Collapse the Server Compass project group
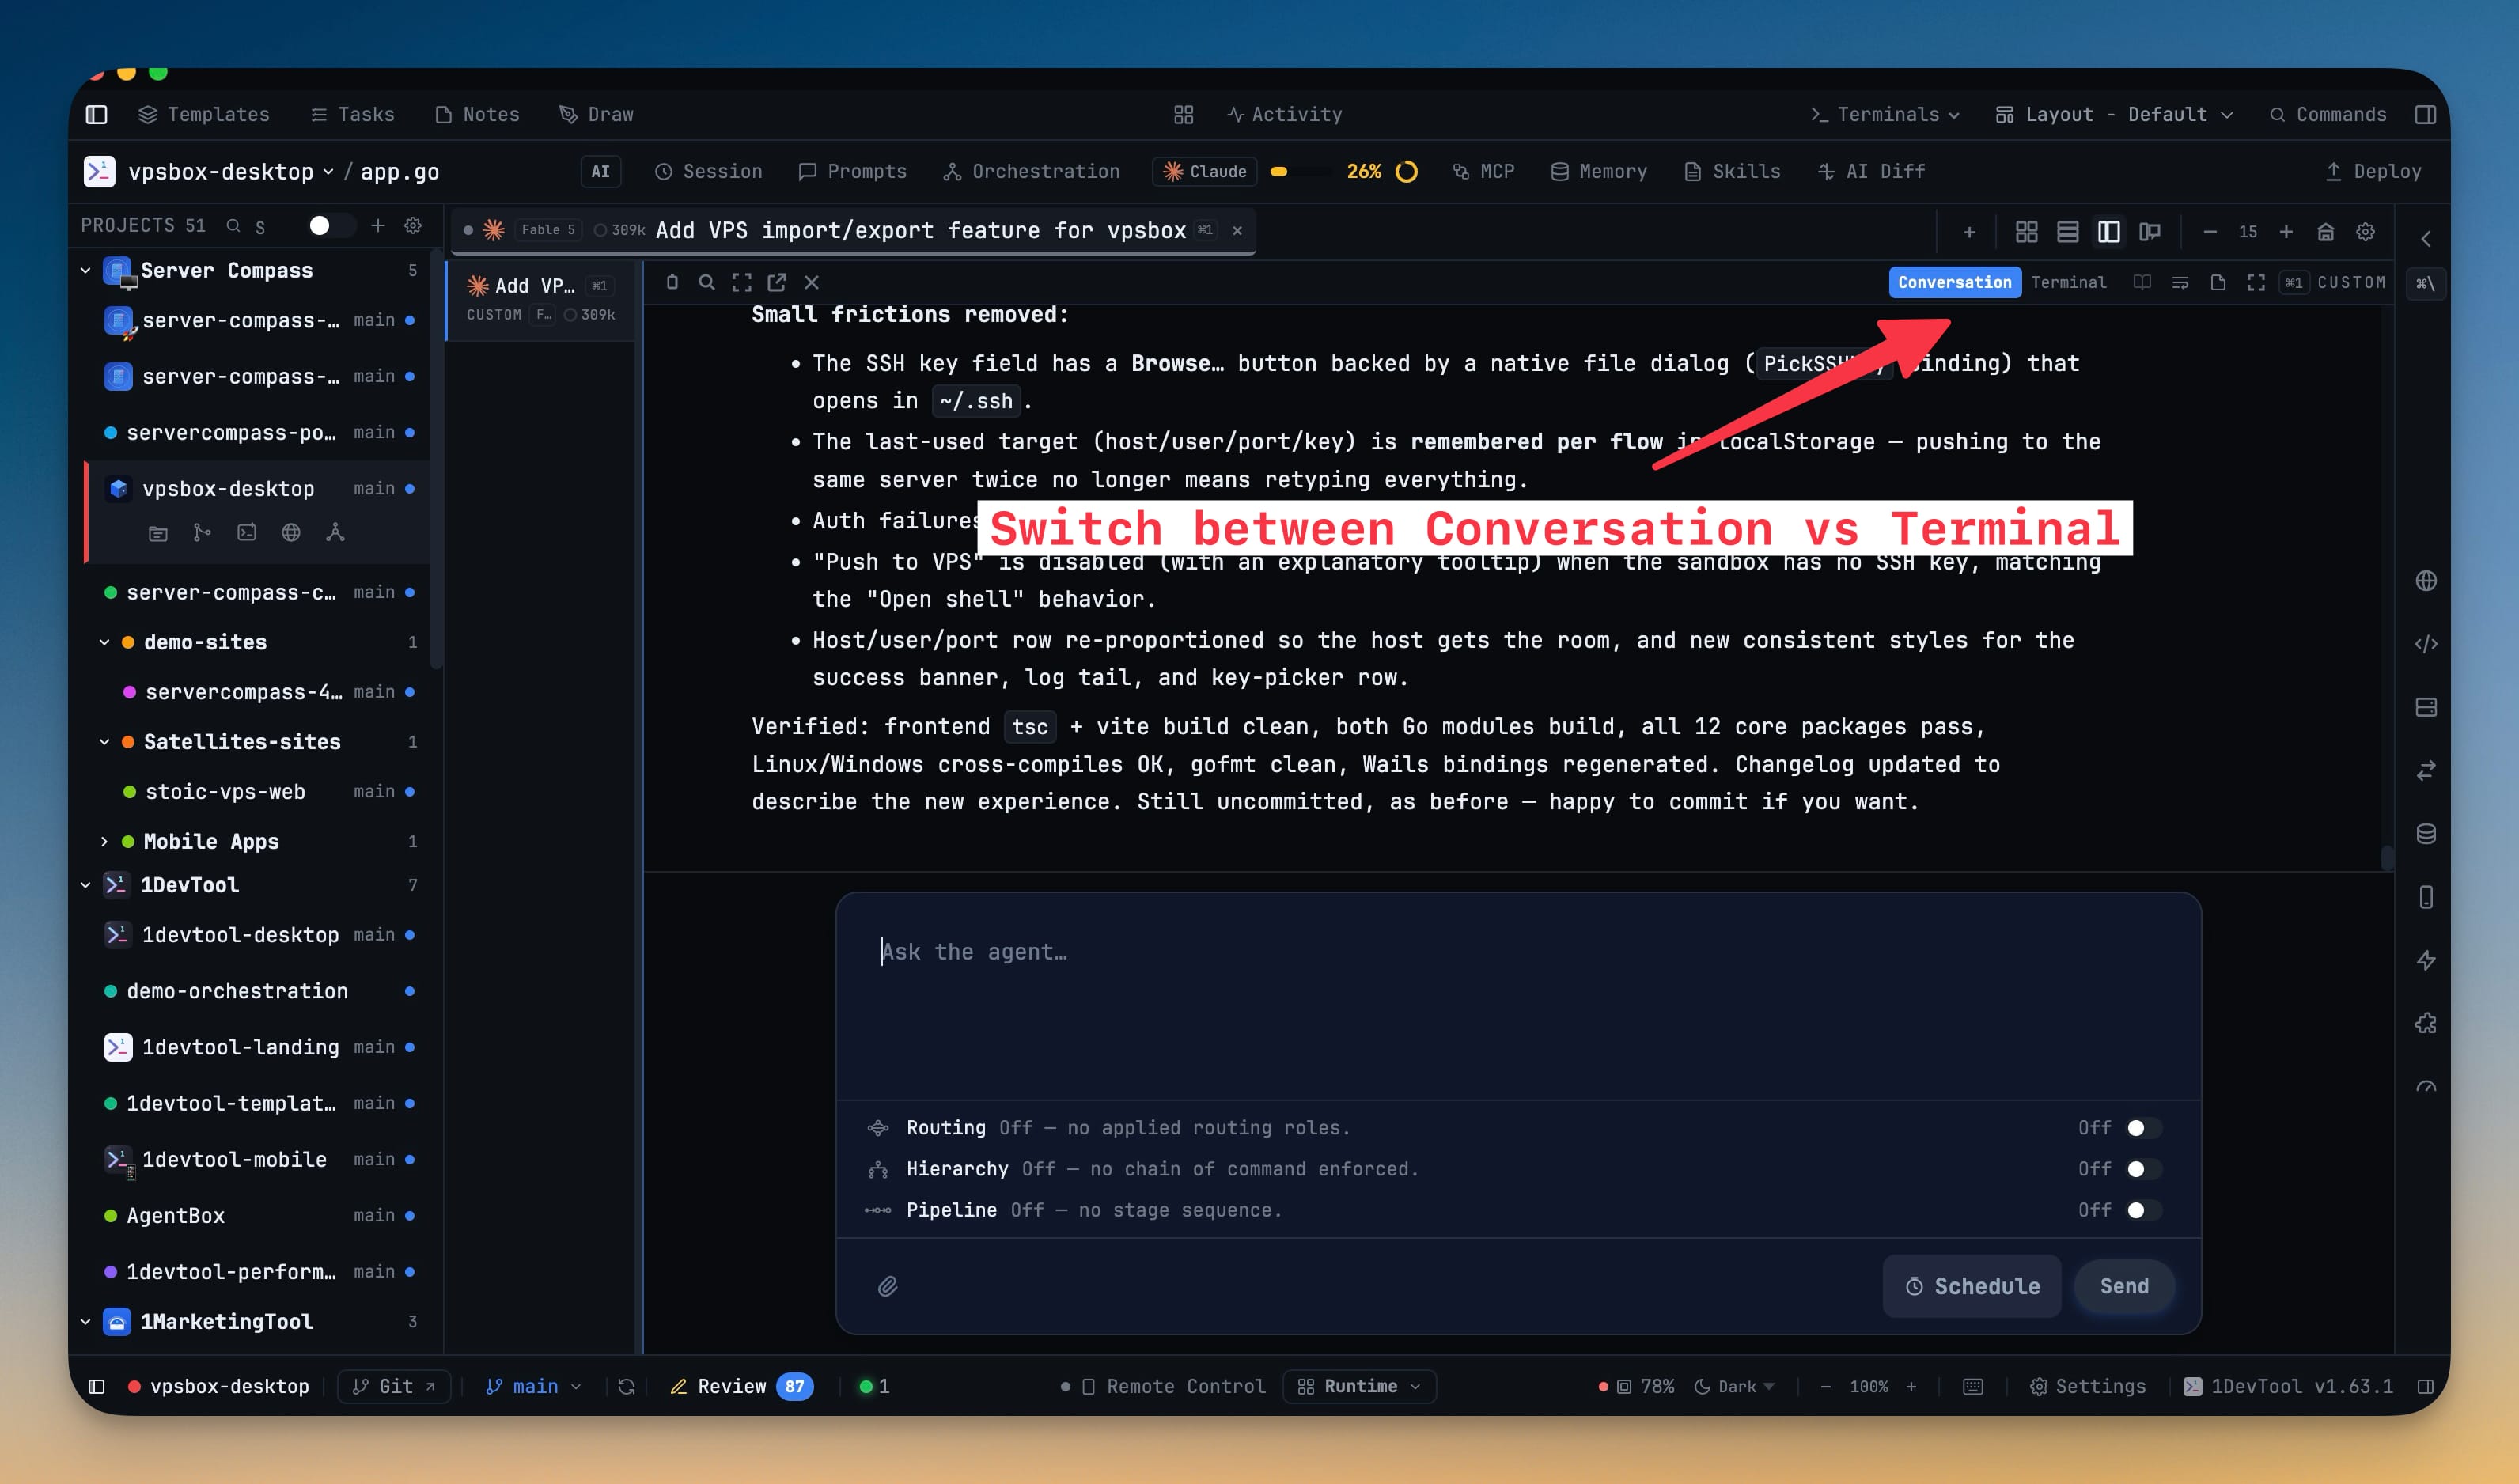Viewport: 2519px width, 1484px height. click(85, 271)
